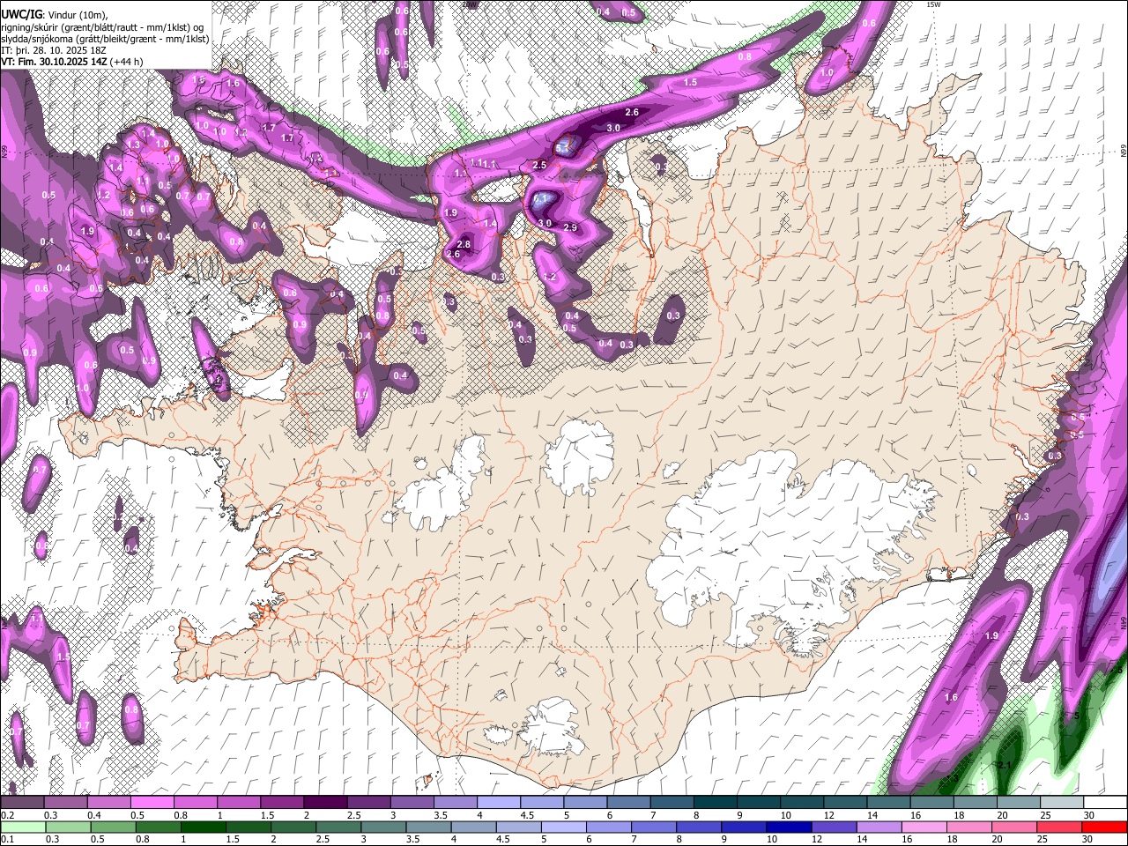Click the white last swatch of the upper legend

point(1104,802)
